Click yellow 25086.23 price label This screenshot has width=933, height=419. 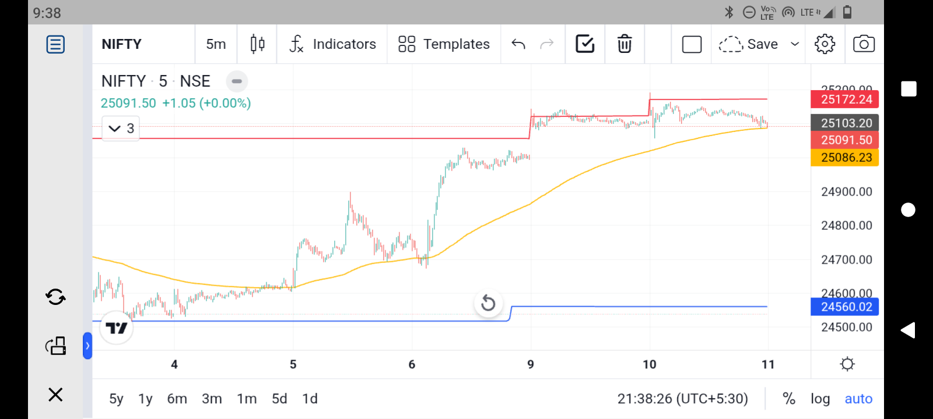click(845, 158)
